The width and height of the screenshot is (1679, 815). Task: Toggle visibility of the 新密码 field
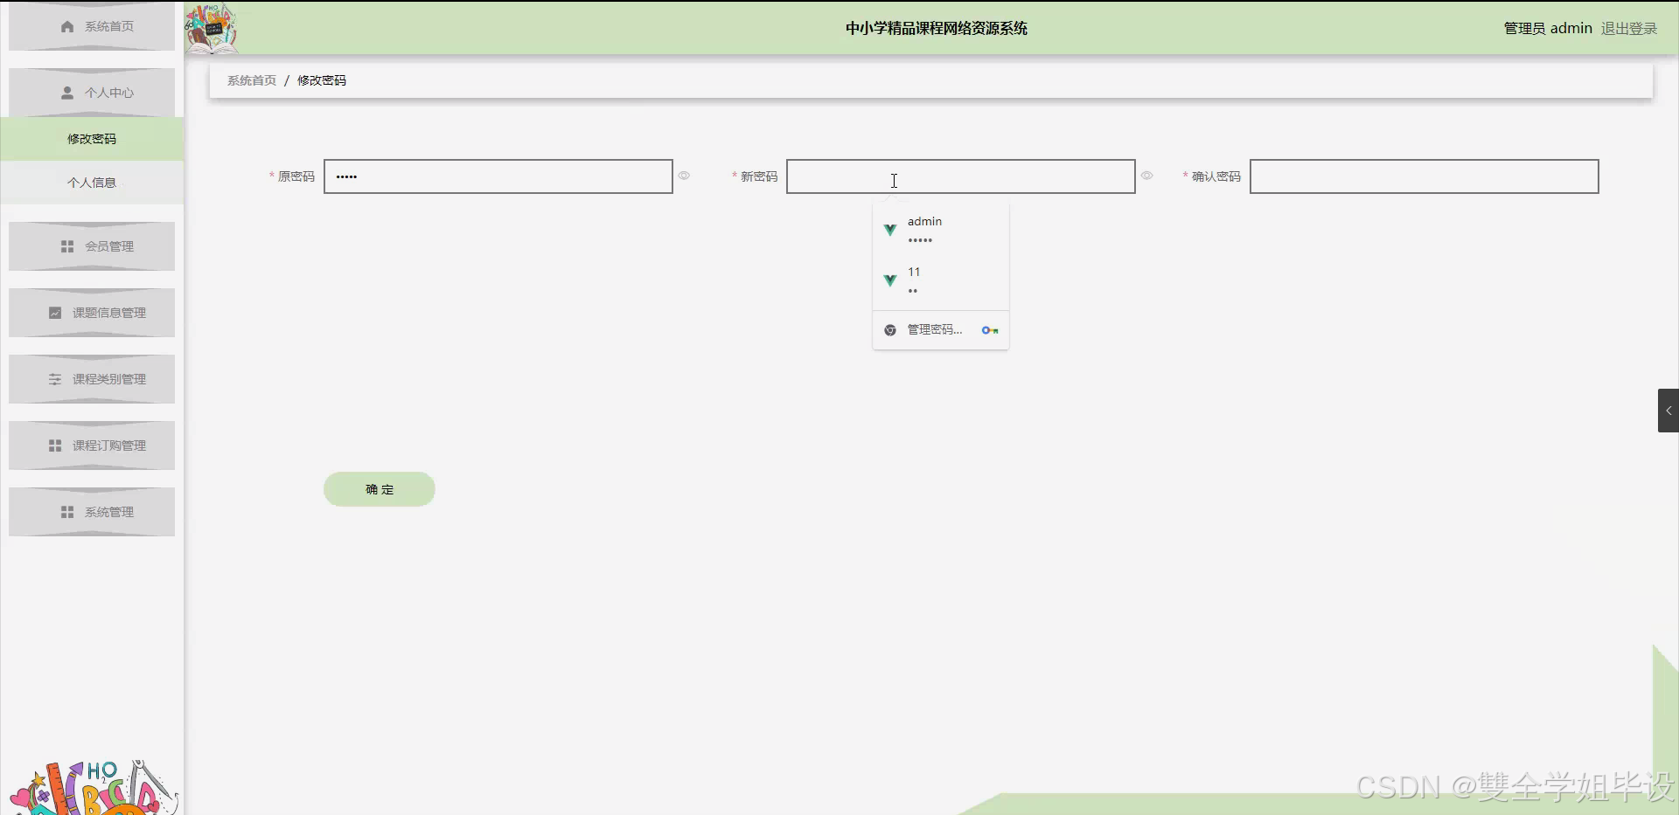(x=1147, y=176)
